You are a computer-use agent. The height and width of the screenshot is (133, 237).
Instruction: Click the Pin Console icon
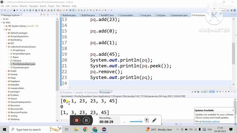[217, 92]
